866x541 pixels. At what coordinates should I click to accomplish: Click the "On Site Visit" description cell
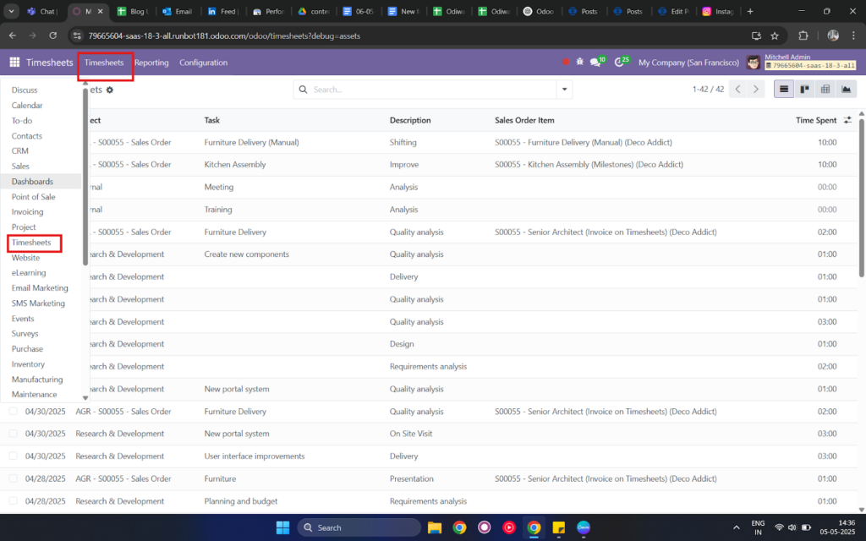(x=411, y=434)
